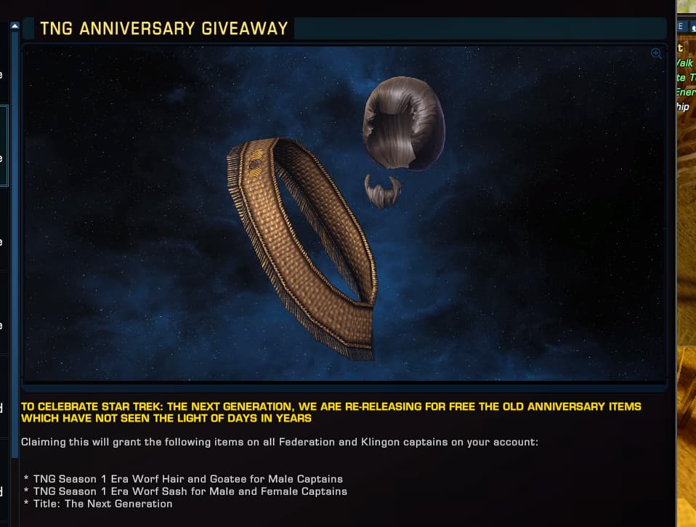
Task: Click the gold emblem on the sash
Action: (x=256, y=163)
